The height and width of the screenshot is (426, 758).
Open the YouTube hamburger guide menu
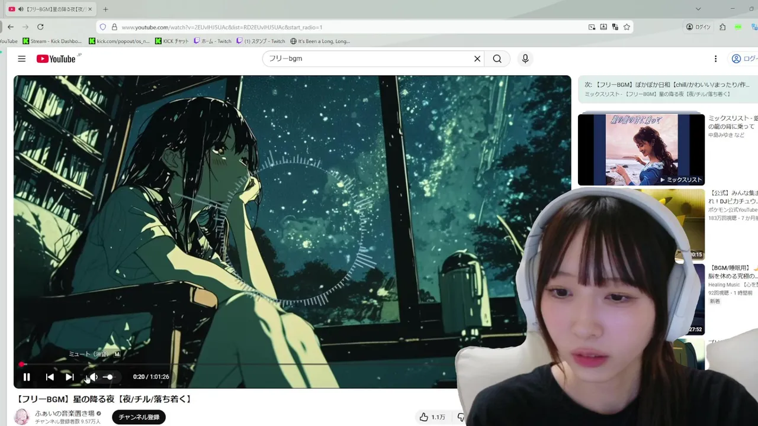(22, 59)
